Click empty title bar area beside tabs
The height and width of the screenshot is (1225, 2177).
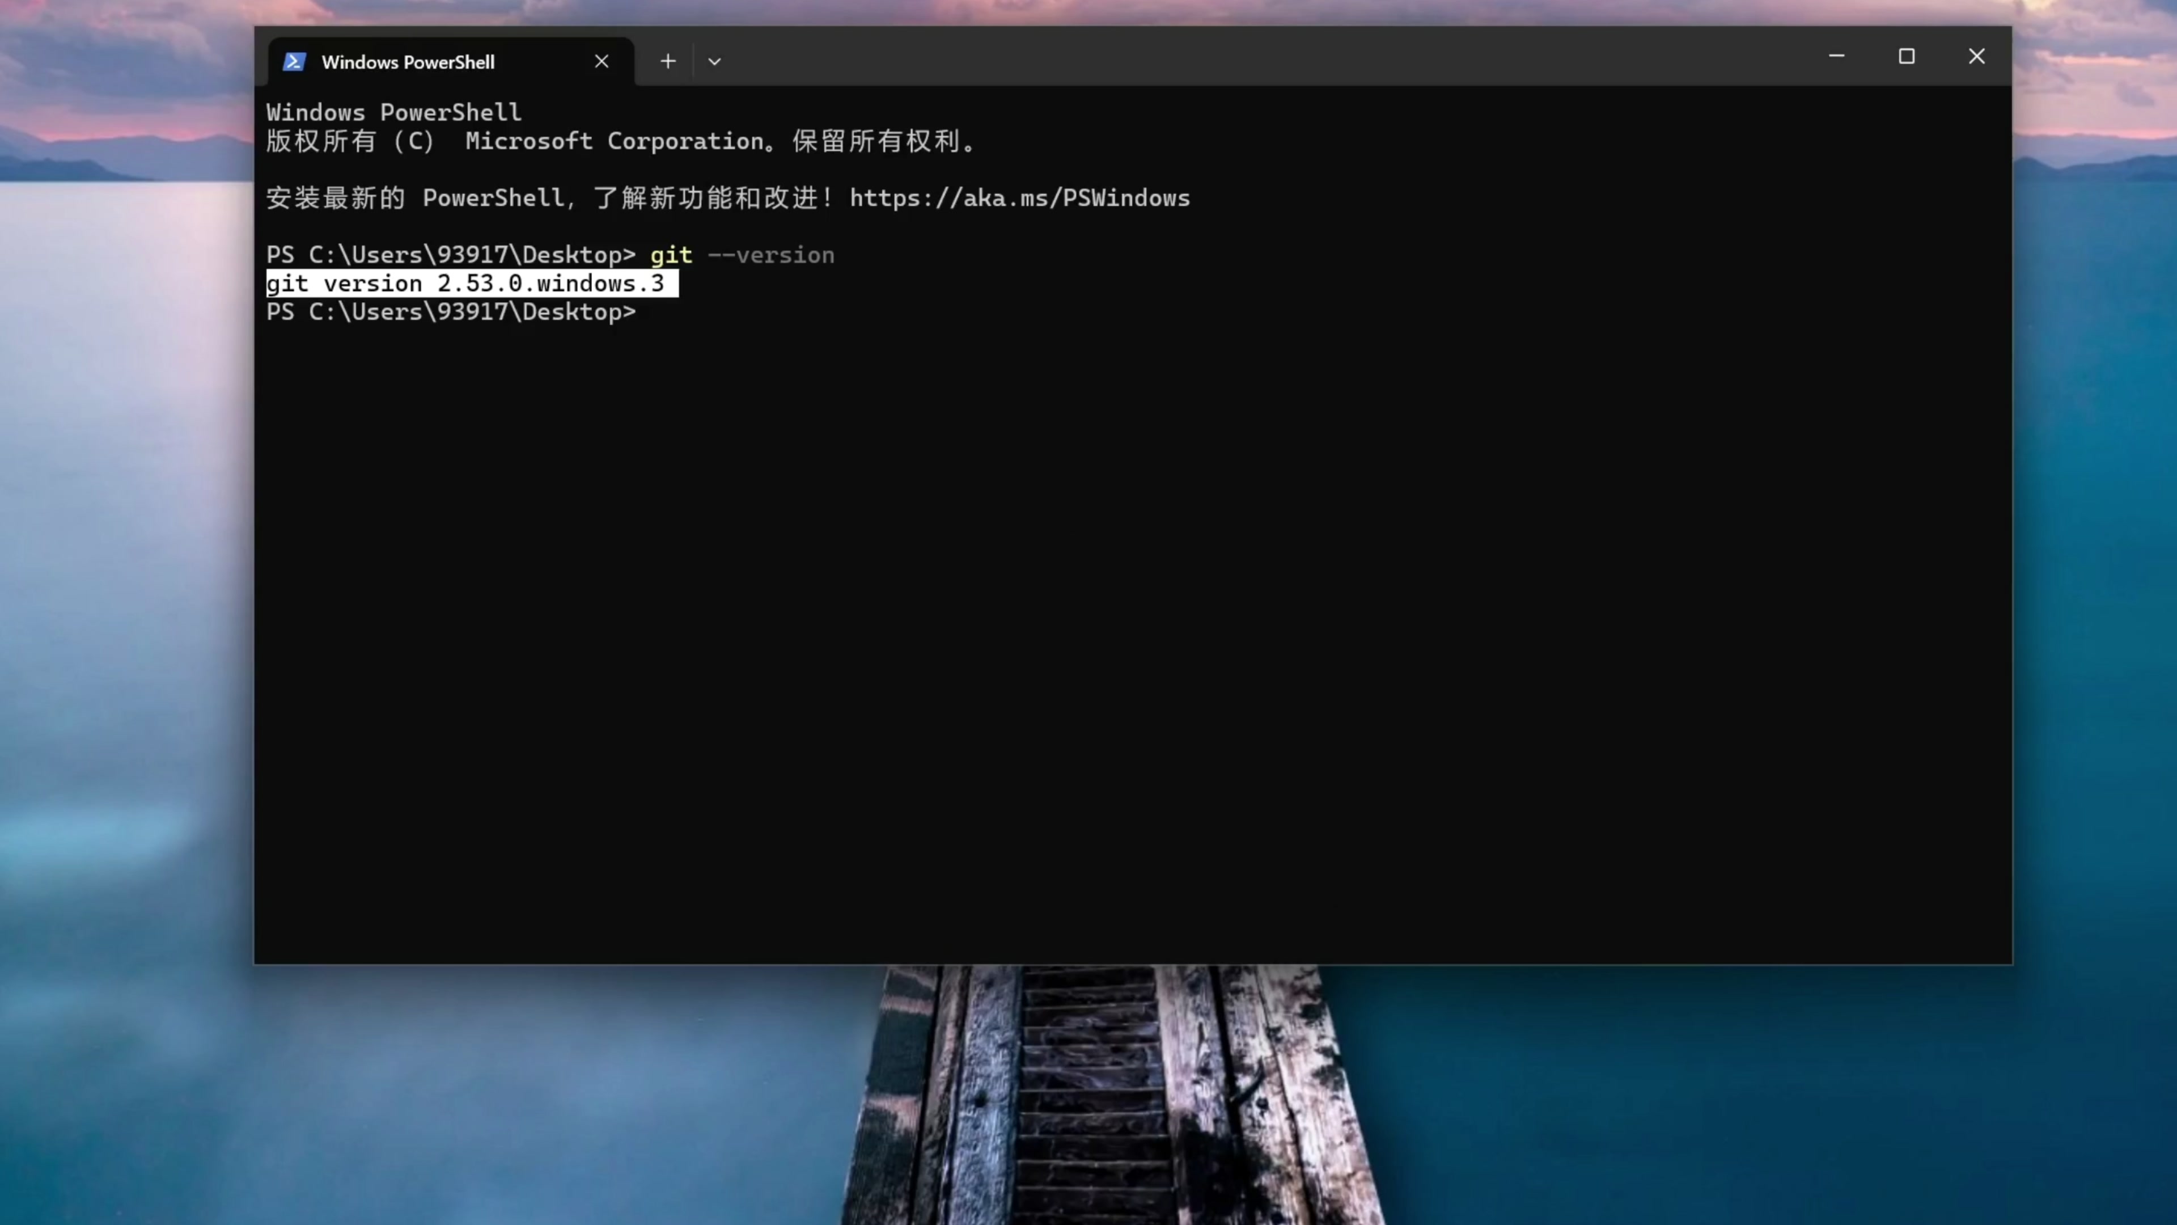pyautogui.click(x=1268, y=57)
